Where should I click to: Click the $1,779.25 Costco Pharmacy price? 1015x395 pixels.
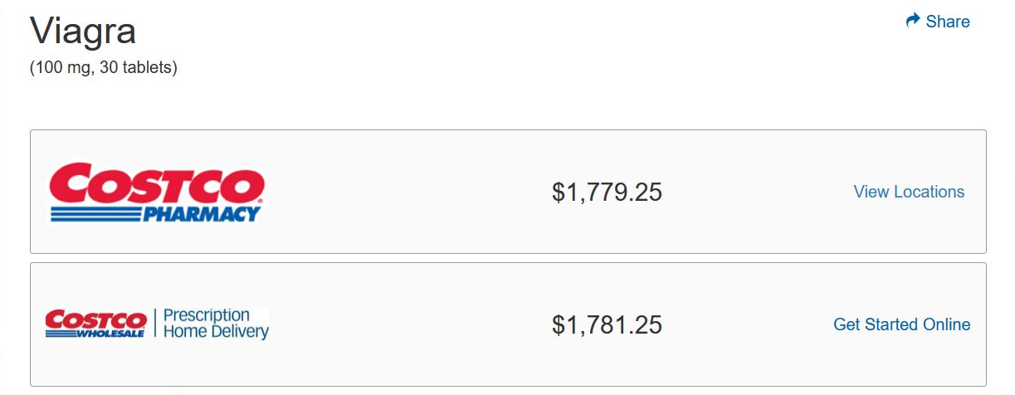click(x=607, y=192)
